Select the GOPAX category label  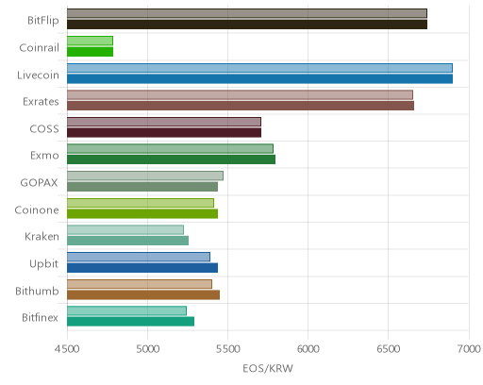[39, 183]
